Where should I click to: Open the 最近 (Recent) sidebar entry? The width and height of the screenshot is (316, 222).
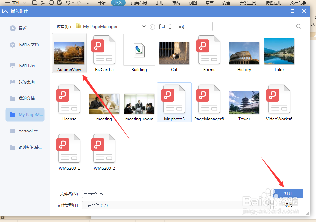tap(22, 28)
